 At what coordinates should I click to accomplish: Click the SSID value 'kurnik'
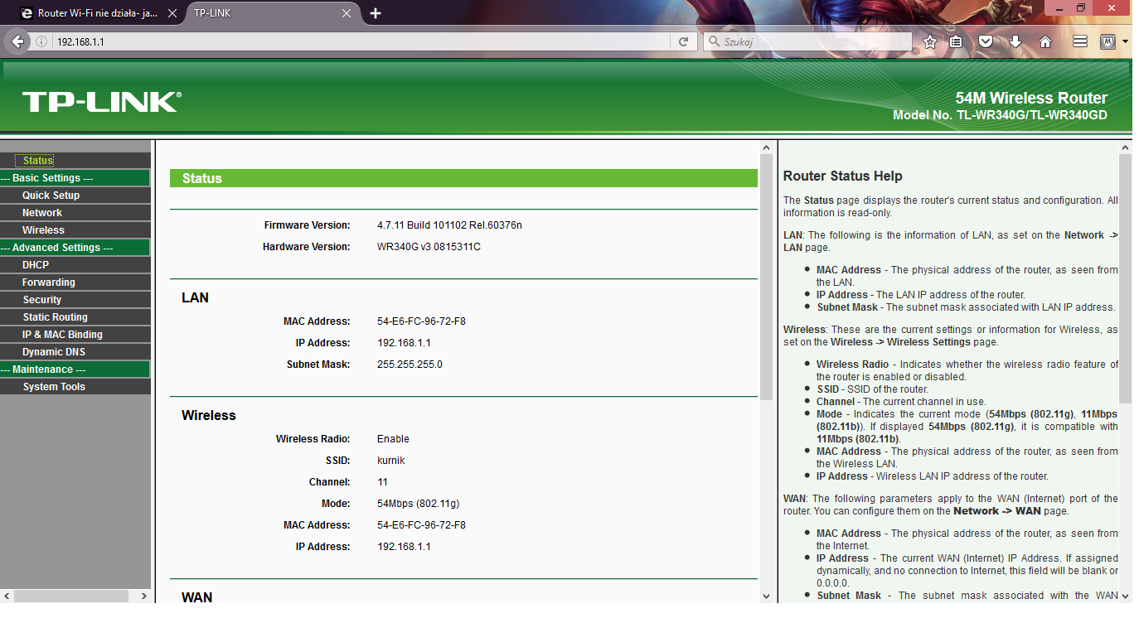point(391,461)
